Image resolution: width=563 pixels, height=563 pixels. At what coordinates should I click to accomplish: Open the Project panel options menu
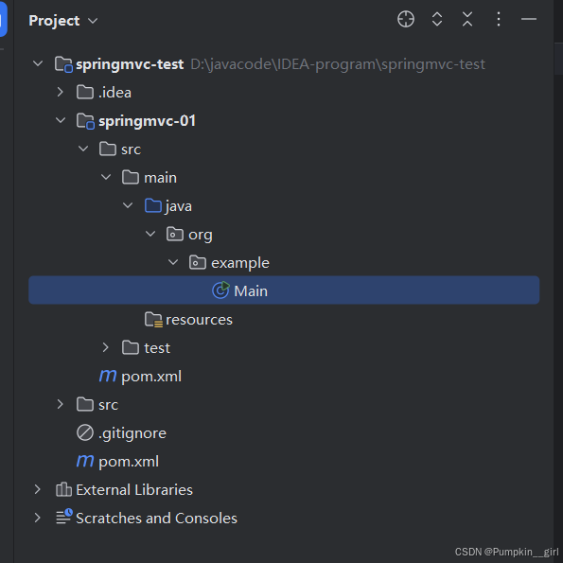(x=499, y=19)
